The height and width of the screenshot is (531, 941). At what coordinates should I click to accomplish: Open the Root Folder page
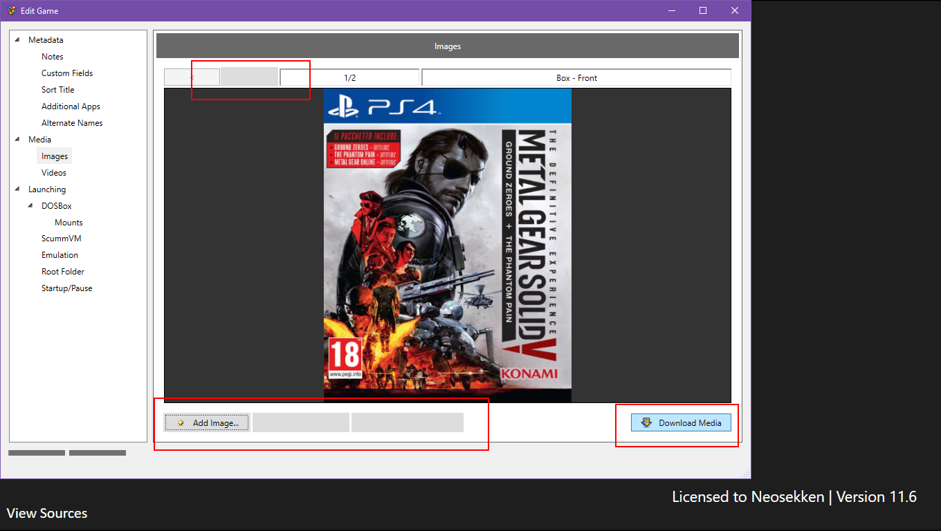pos(63,272)
